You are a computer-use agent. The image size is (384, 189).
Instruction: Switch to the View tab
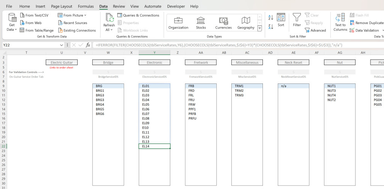135,6
